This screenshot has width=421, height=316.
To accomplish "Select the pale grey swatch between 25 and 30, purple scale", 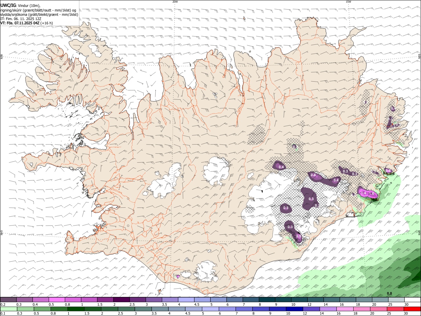I will [x=396, y=300].
